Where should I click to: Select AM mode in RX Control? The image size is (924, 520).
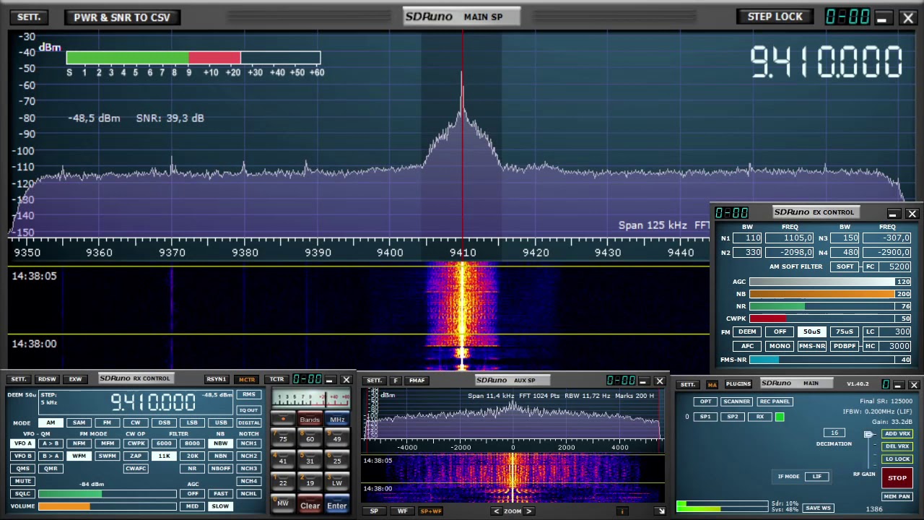(51, 422)
